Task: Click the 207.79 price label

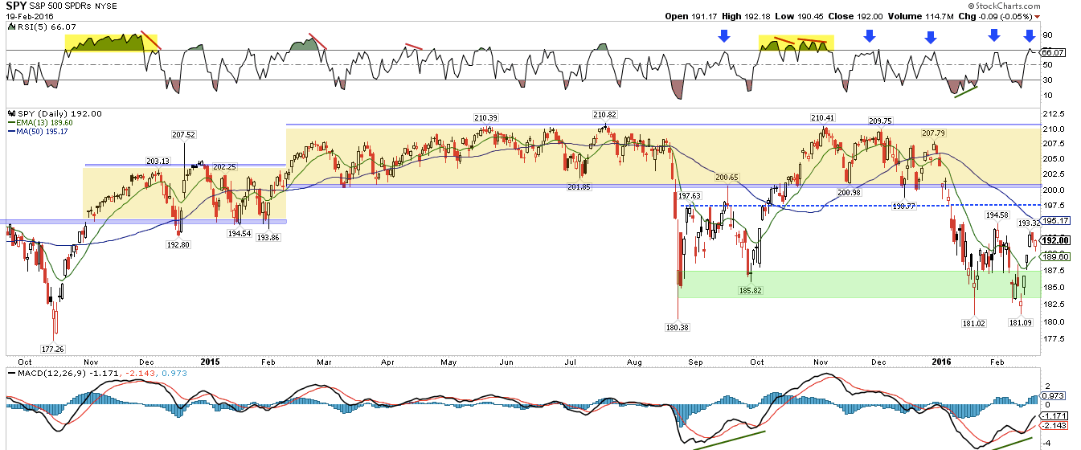Action: tap(933, 133)
